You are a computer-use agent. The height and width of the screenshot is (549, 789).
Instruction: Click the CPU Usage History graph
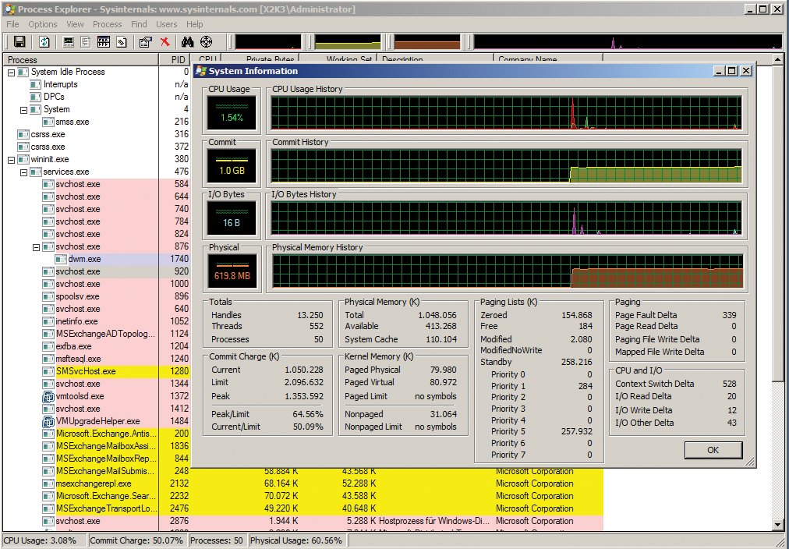(x=507, y=112)
